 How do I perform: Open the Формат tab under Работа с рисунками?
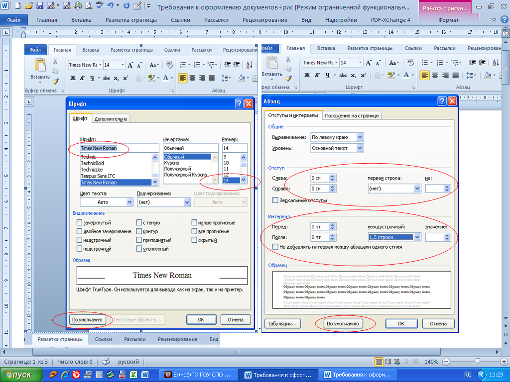coord(449,20)
